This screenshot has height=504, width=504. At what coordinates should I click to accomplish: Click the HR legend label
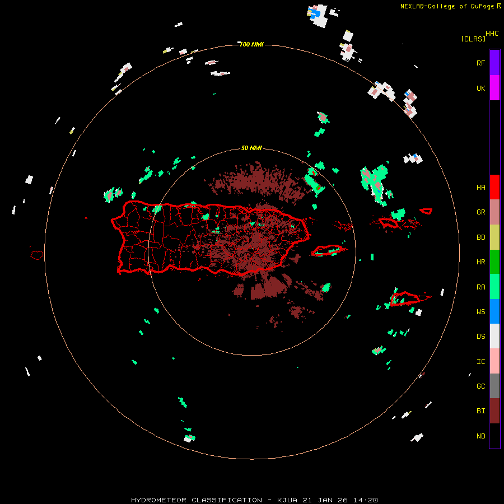pos(480,262)
